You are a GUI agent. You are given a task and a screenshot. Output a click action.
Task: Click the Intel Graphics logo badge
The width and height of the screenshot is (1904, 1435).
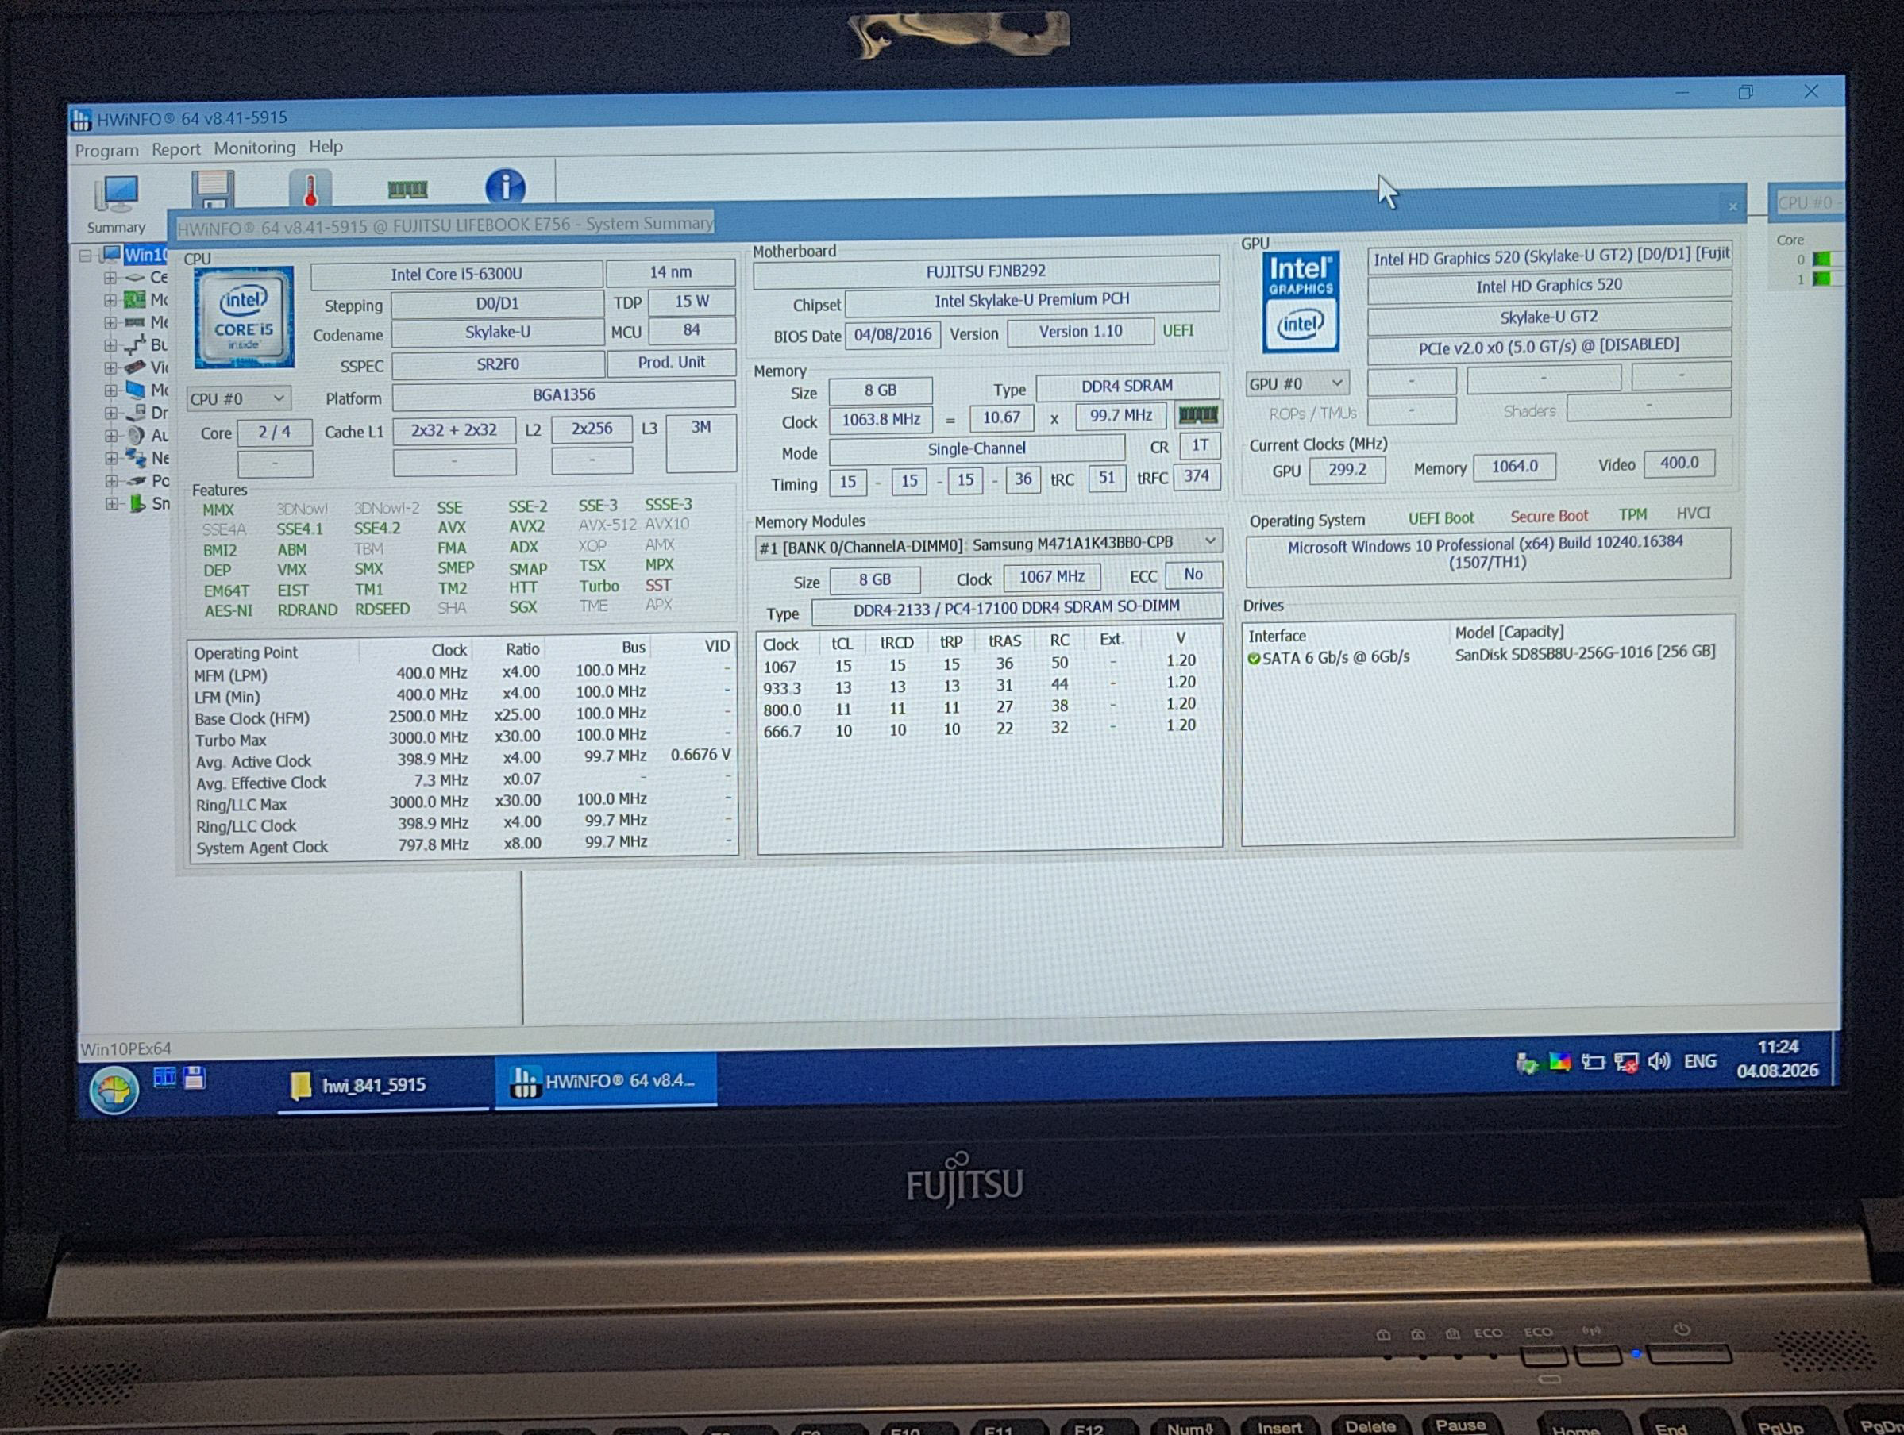(1300, 301)
